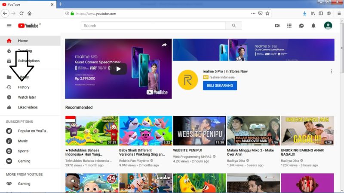Play the realme 5 ad video
344x193 pixels.
click(118, 69)
